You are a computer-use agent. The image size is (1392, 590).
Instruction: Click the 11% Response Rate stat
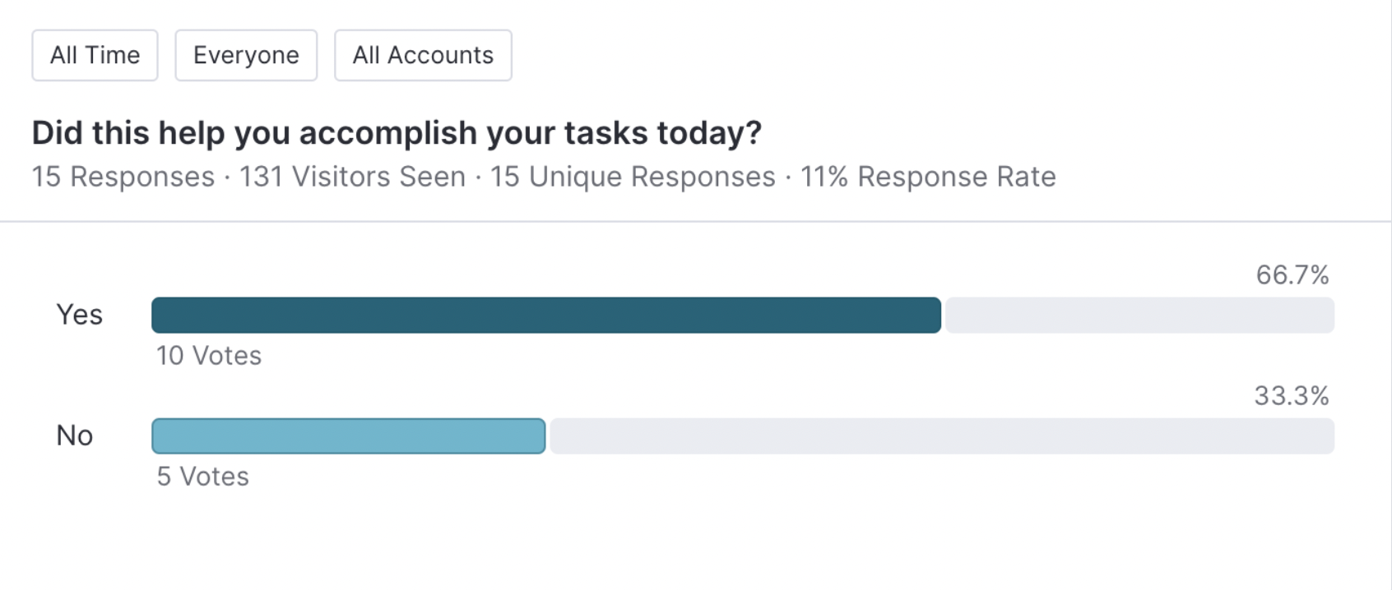(x=928, y=177)
